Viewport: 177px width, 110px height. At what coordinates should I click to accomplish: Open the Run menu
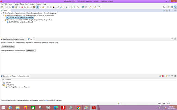[x=27, y=4]
